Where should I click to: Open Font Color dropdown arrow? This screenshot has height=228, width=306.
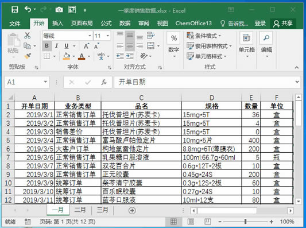(x=89, y=56)
